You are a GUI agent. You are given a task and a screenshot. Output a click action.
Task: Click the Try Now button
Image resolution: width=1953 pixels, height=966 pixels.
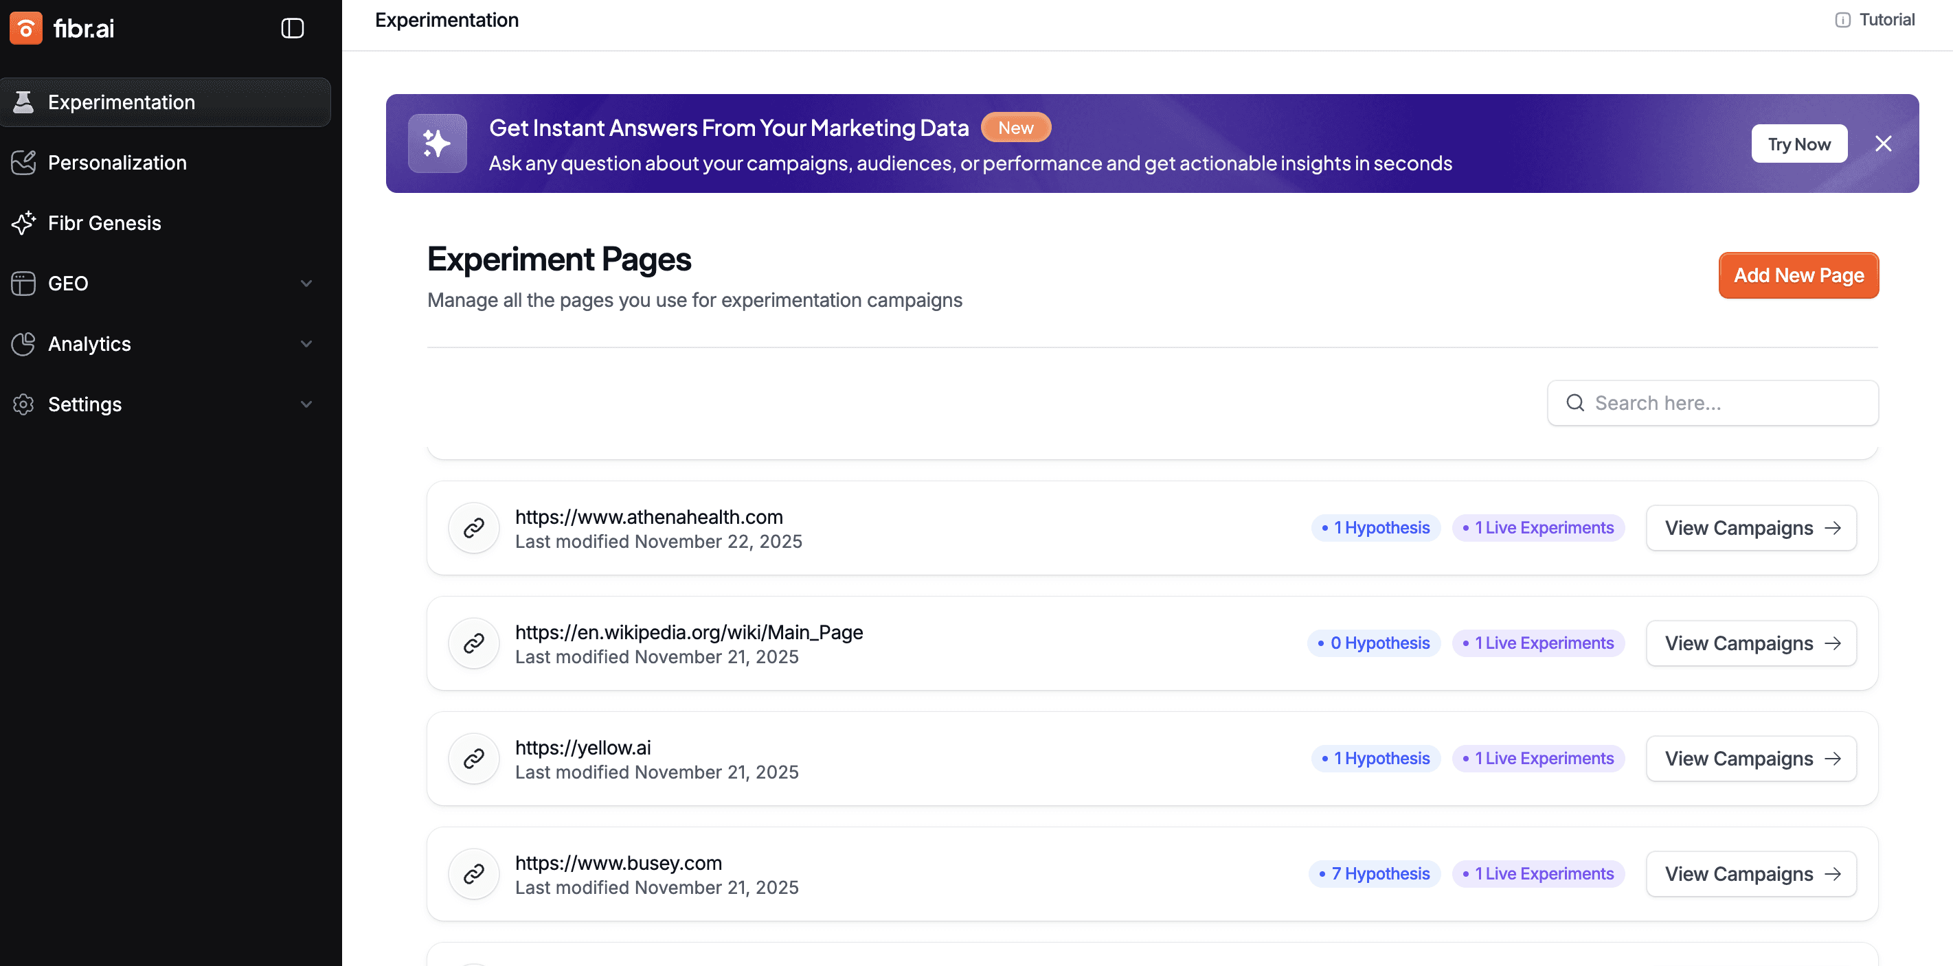click(1798, 144)
